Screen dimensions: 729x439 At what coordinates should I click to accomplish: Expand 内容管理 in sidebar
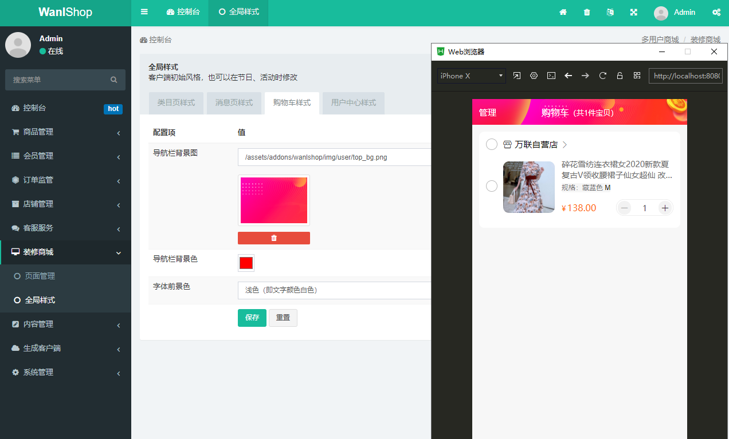click(x=65, y=324)
